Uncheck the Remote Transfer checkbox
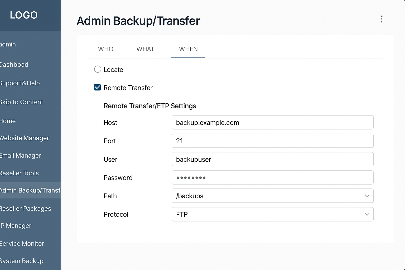405x270 pixels. click(98, 88)
